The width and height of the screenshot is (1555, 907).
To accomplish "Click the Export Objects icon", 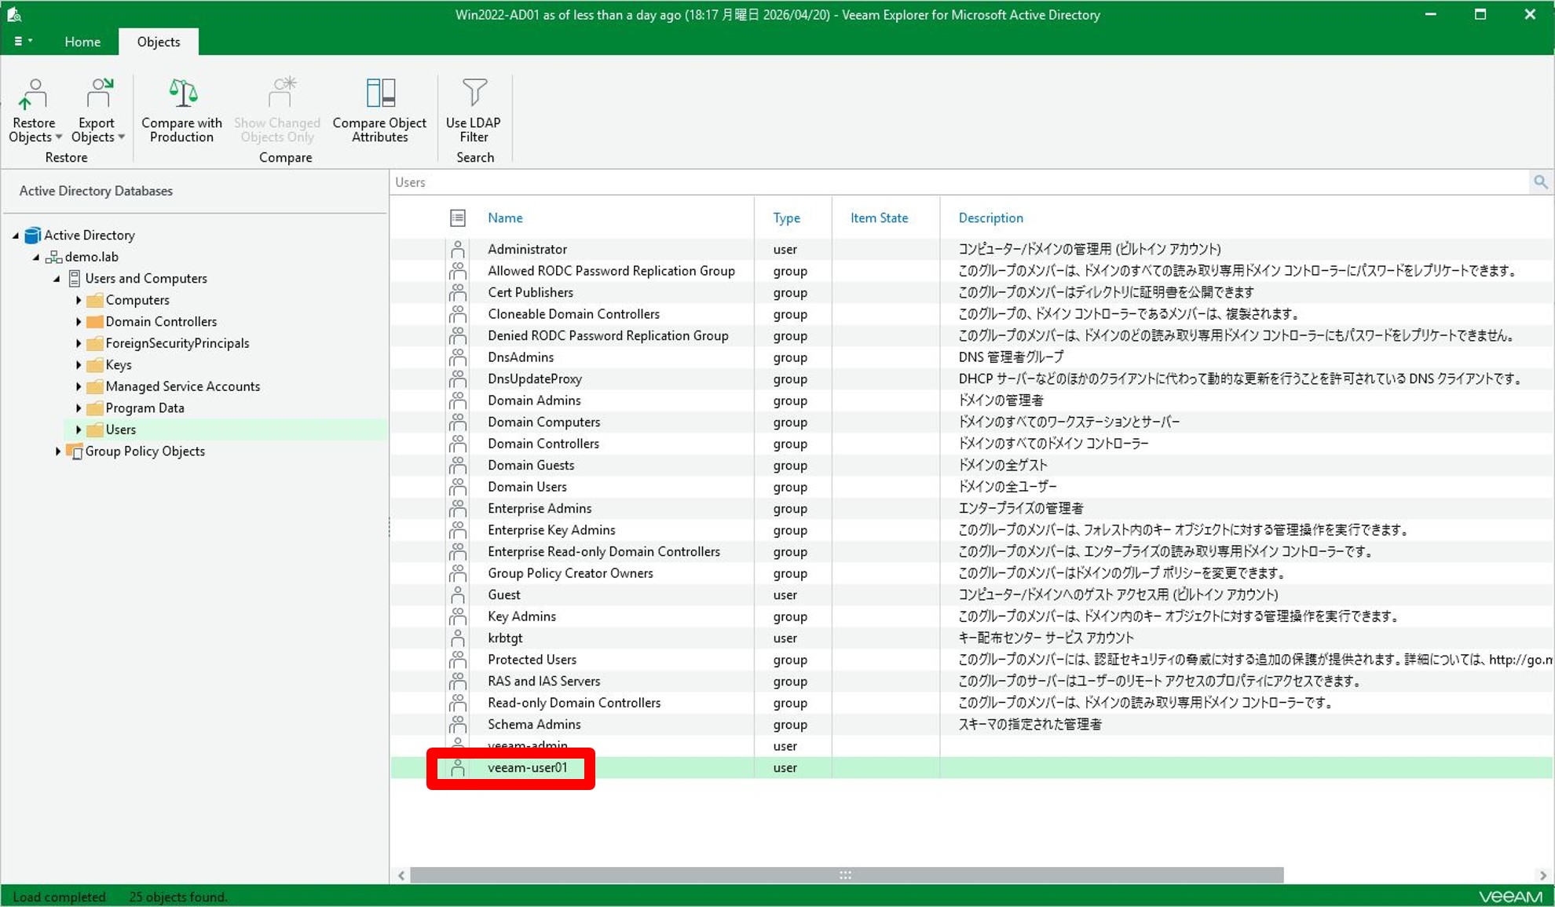I will click(x=99, y=93).
